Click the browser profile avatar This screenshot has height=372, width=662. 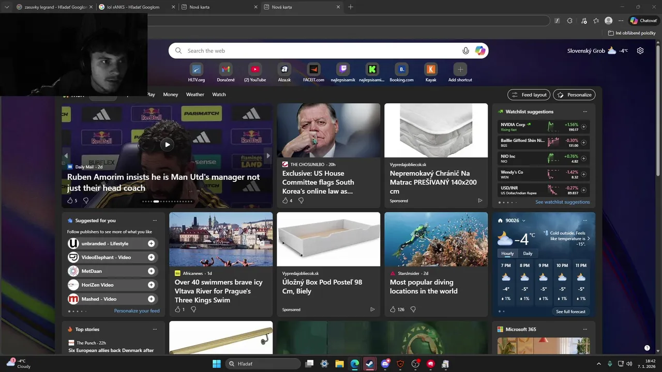click(609, 21)
